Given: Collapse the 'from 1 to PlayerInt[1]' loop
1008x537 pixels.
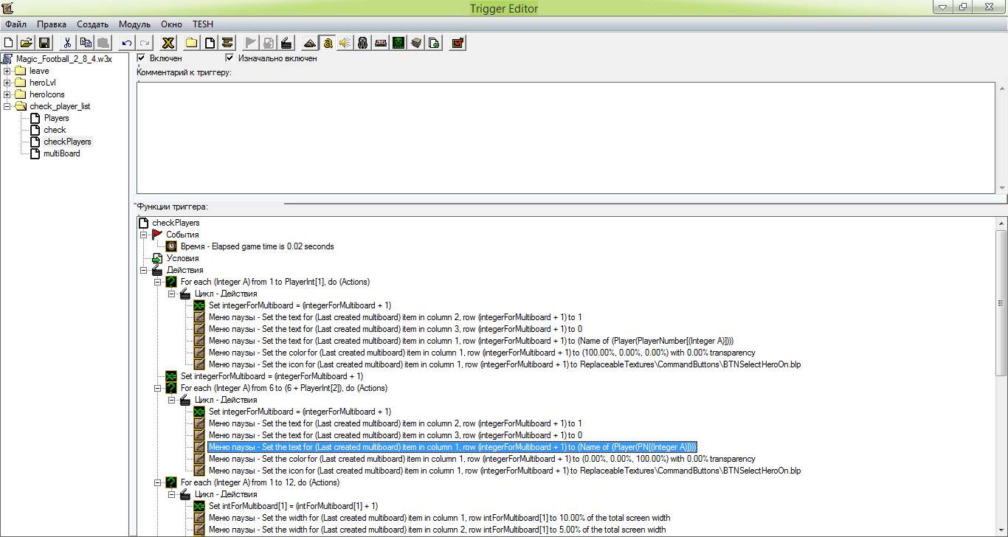Looking at the screenshot, I should tap(158, 282).
